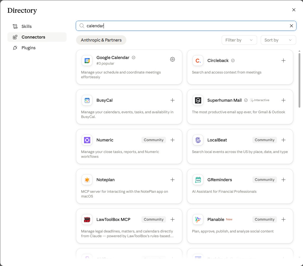This screenshot has width=303, height=266.
Task: Open the Circleback card title
Action: (x=218, y=60)
